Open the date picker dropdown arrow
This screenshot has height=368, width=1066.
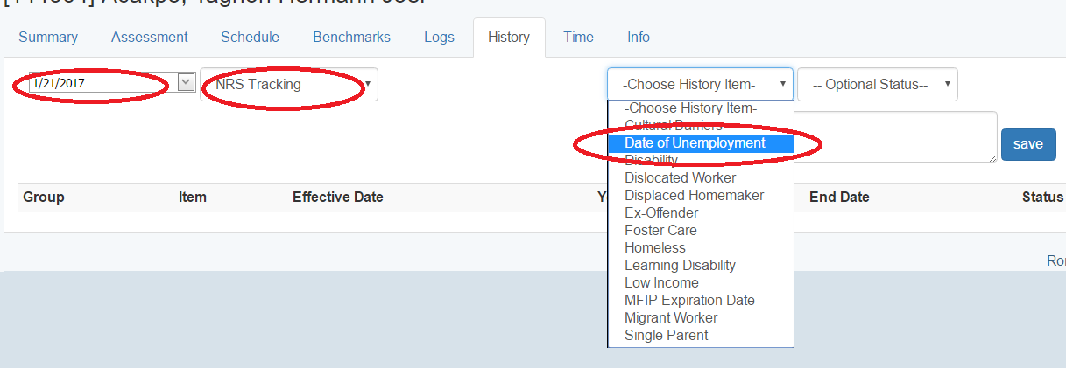click(186, 82)
